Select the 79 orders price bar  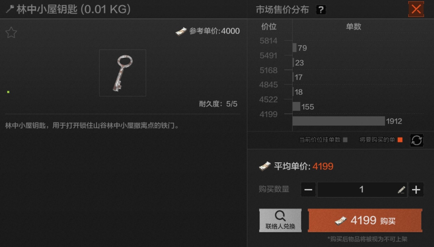[295, 48]
